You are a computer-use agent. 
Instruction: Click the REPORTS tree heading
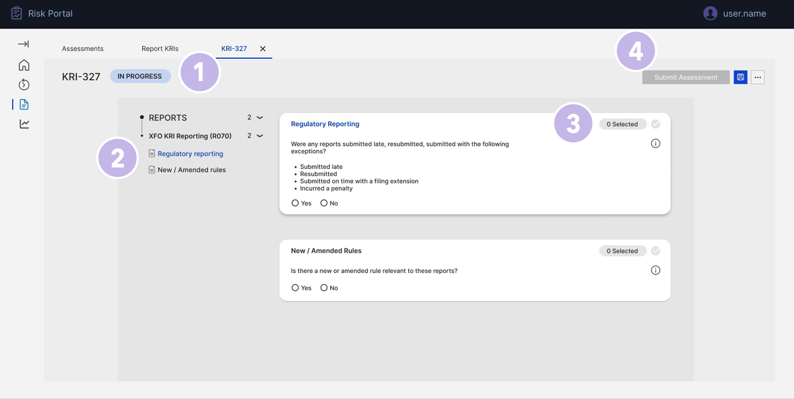coord(168,118)
